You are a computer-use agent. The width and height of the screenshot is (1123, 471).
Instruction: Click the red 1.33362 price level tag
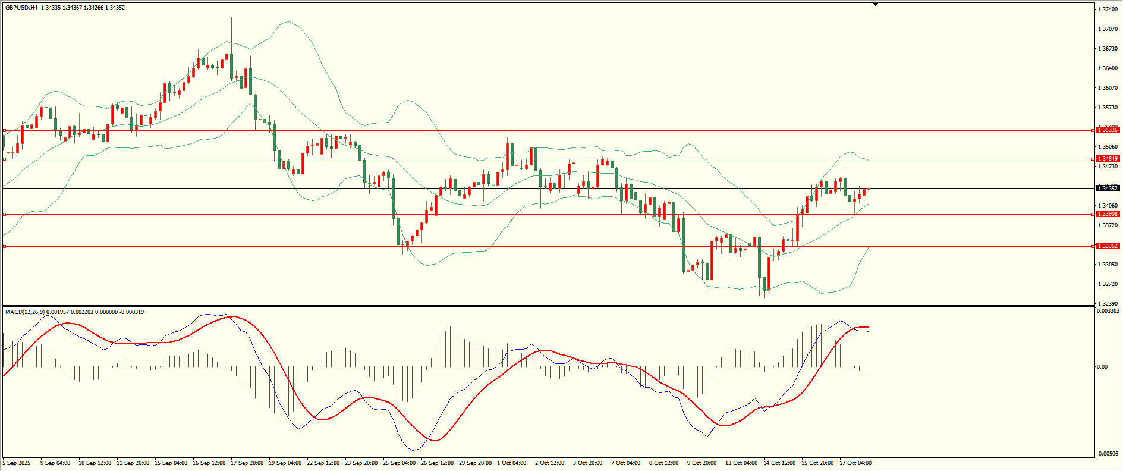pyautogui.click(x=1108, y=246)
